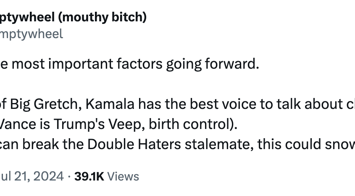Open the @emptywheel handle profile link
Screen dimensions: 355x196
click(31, 34)
